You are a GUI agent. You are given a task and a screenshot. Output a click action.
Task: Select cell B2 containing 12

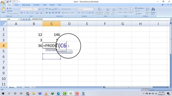click(x=34, y=35)
